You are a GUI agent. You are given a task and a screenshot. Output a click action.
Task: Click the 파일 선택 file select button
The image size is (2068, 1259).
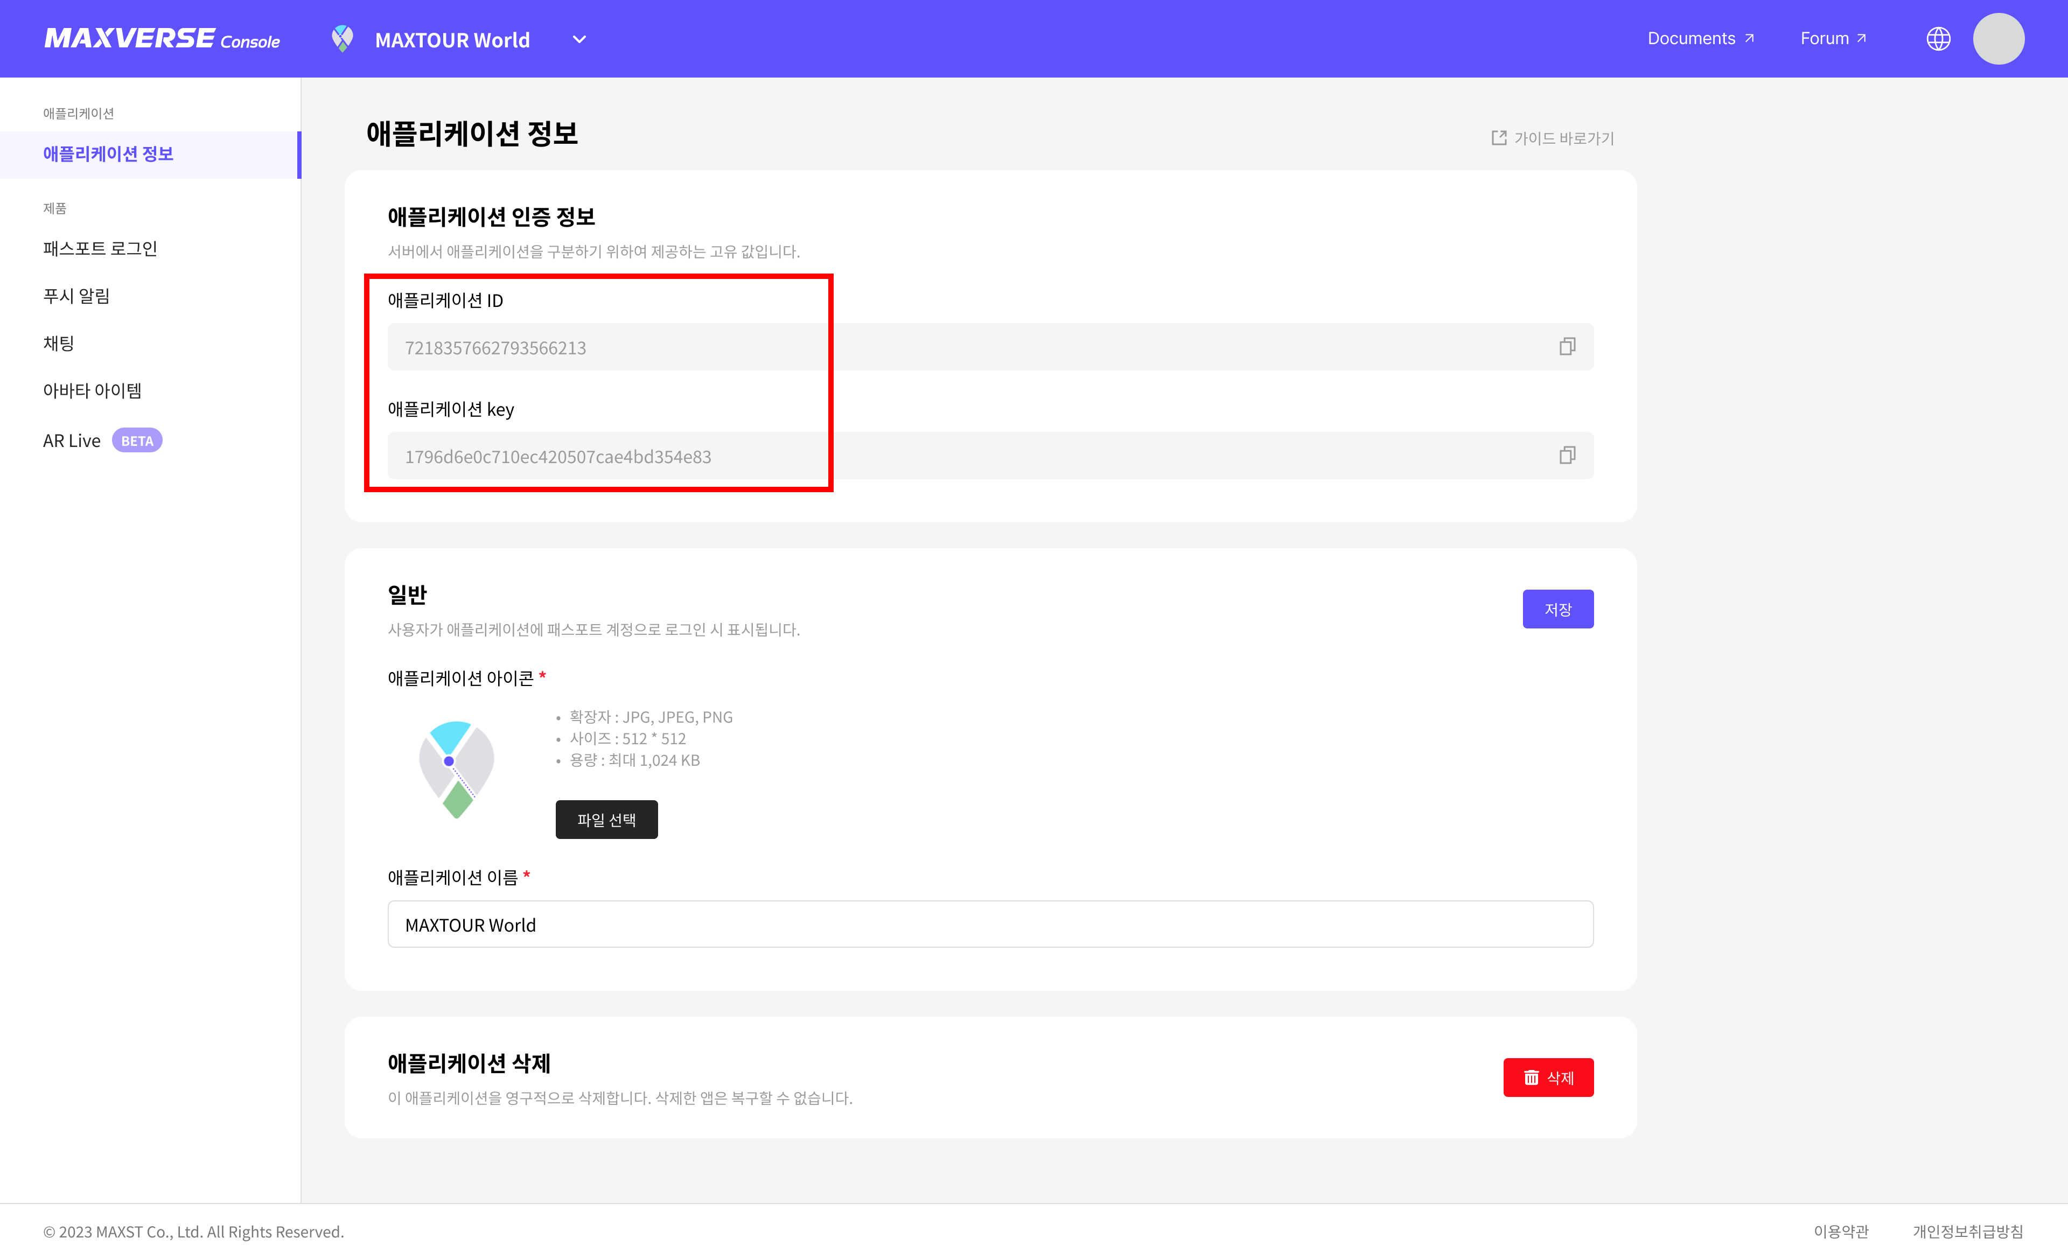[x=606, y=819]
